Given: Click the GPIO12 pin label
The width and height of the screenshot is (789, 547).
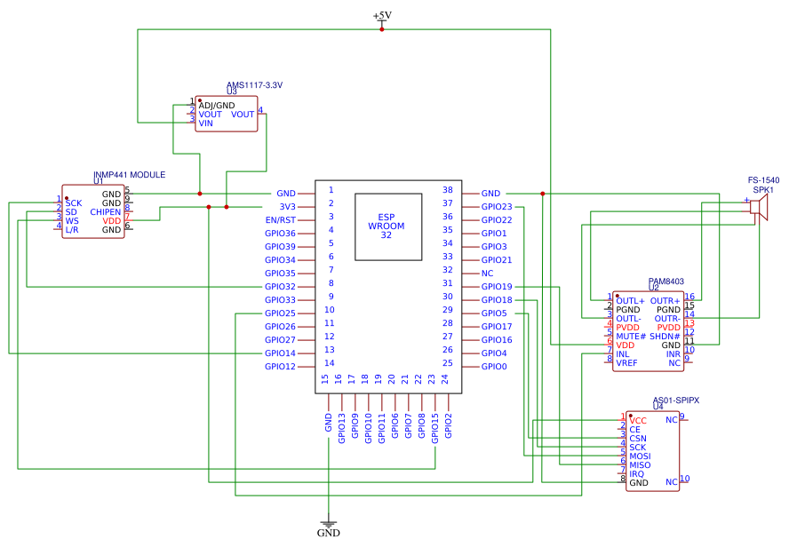Looking at the screenshot, I should click(x=280, y=367).
